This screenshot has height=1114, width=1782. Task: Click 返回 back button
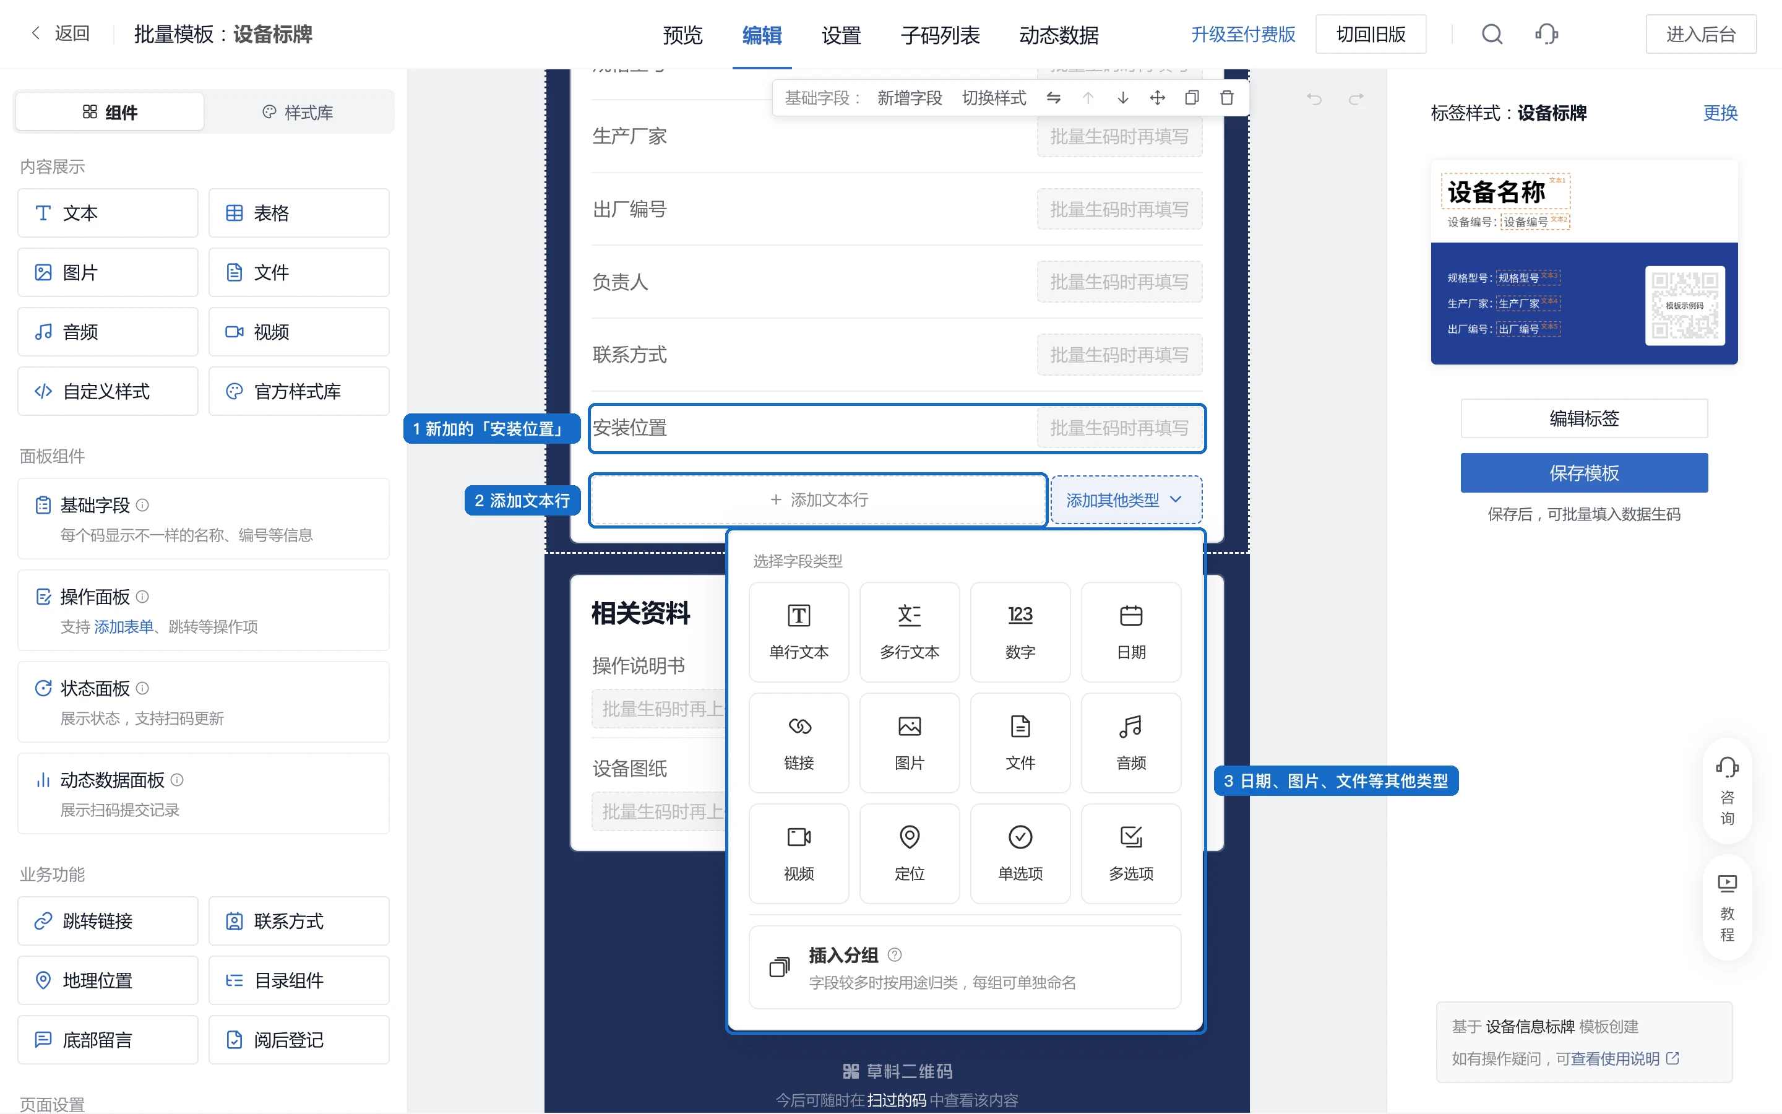[x=61, y=34]
